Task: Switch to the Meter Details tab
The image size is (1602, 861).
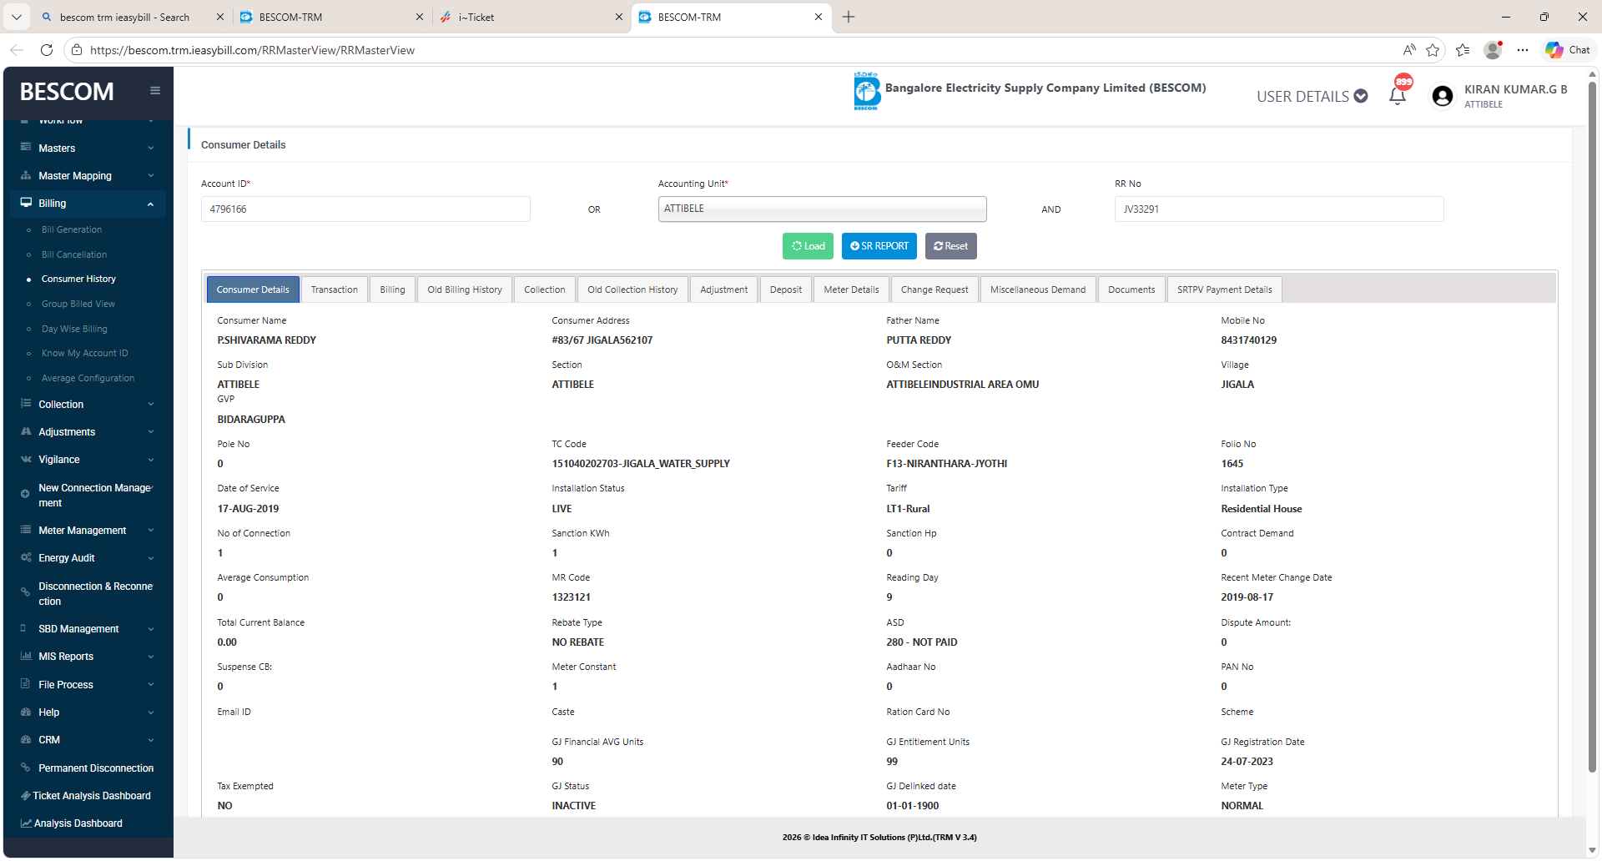Action: pos(851,290)
